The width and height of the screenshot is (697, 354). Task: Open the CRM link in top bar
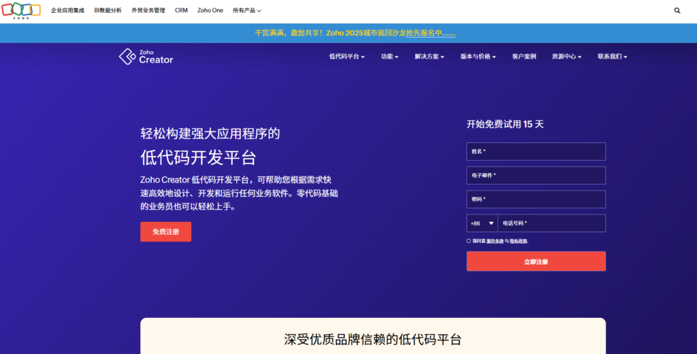pos(181,11)
